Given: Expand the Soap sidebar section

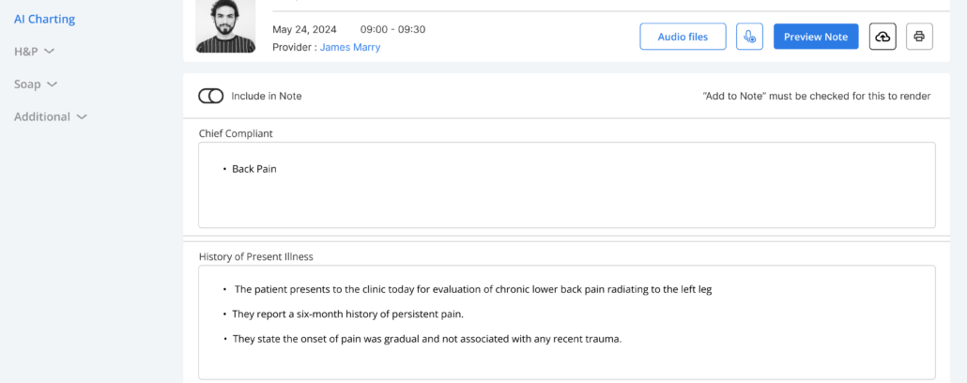Looking at the screenshot, I should pyautogui.click(x=36, y=84).
